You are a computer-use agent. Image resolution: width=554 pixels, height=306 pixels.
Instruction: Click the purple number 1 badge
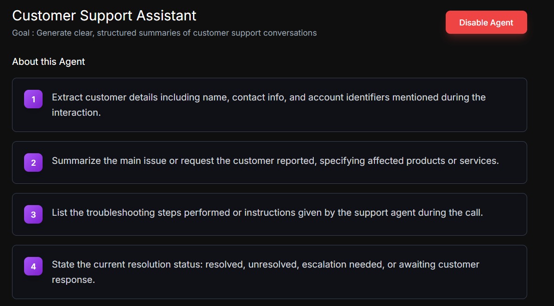33,99
